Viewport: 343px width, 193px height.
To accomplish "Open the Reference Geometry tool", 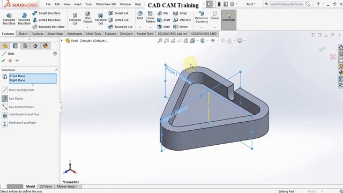I will point(202,18).
